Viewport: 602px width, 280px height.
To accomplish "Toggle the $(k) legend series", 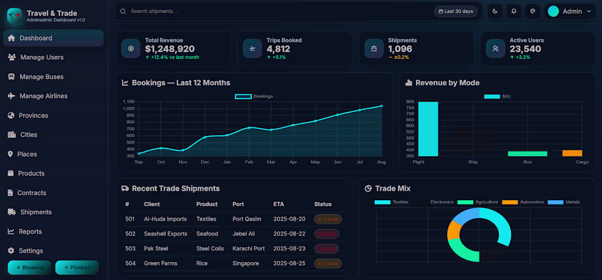I will click(x=497, y=96).
